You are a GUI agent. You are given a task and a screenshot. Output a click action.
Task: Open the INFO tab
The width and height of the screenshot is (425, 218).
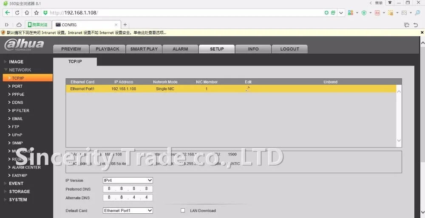253,49
